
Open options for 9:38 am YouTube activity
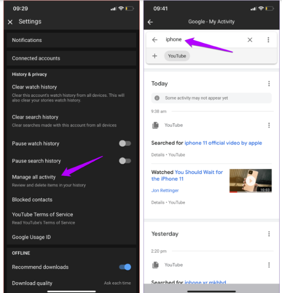(x=269, y=125)
